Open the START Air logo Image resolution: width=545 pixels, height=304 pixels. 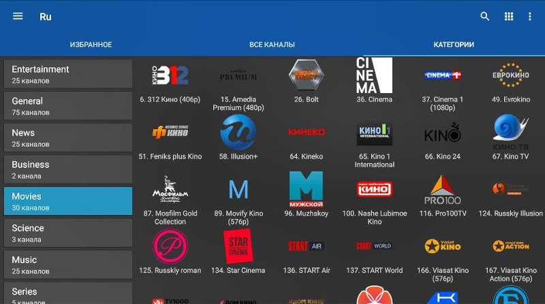(306, 246)
